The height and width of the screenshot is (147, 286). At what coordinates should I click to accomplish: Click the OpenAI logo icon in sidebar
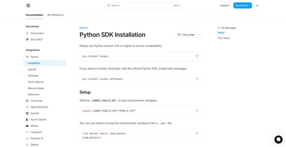27,113
